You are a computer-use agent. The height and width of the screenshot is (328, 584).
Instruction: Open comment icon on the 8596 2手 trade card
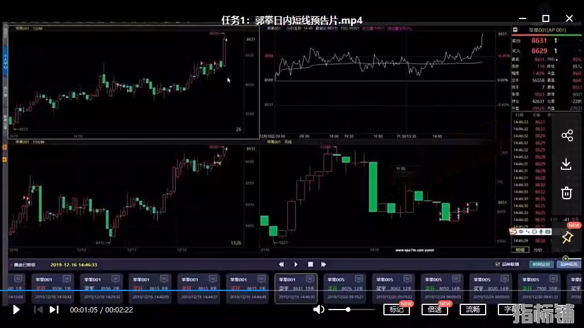click(116, 279)
